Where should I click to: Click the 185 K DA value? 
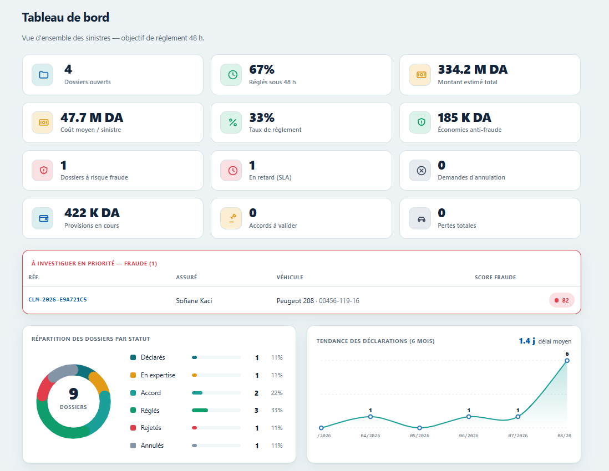pyautogui.click(x=465, y=117)
